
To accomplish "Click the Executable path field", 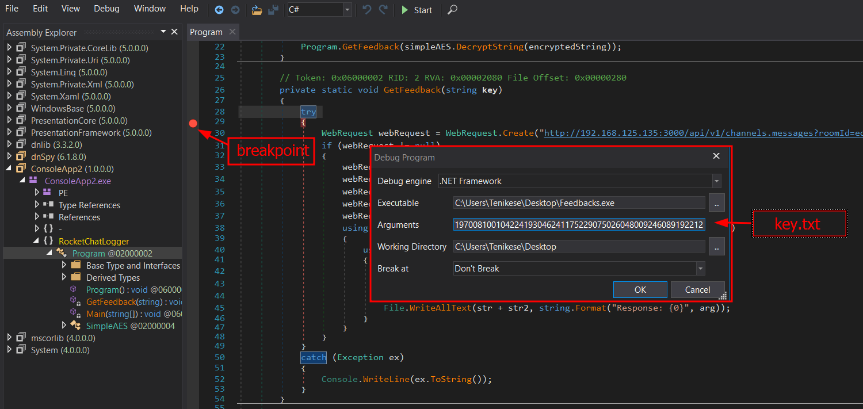I will 579,202.
